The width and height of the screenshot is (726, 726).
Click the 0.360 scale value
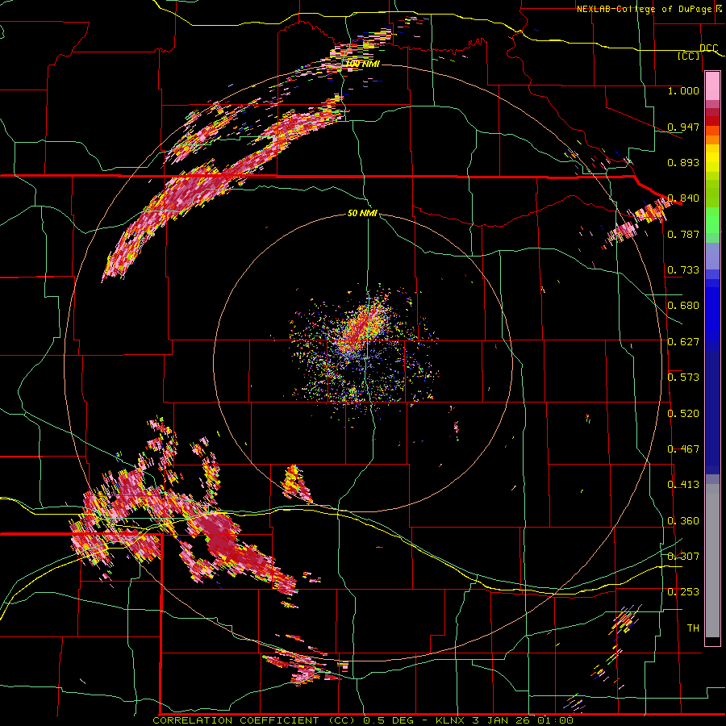[683, 521]
